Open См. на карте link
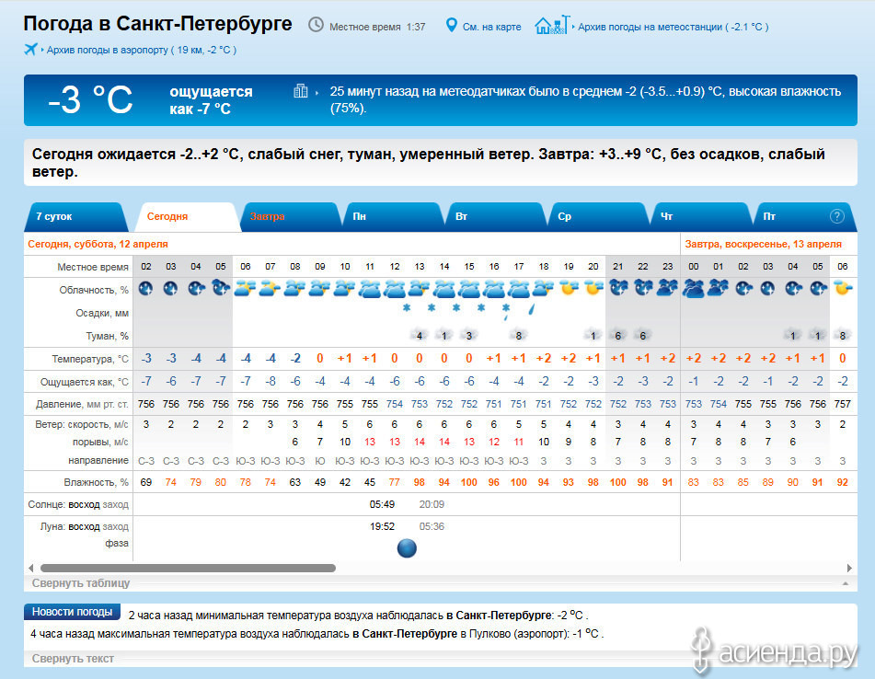This screenshot has width=875, height=679. click(491, 27)
